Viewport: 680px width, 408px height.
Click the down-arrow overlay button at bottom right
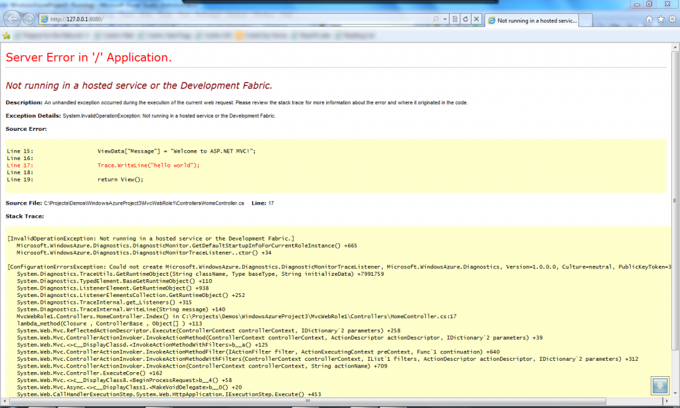pos(661,386)
